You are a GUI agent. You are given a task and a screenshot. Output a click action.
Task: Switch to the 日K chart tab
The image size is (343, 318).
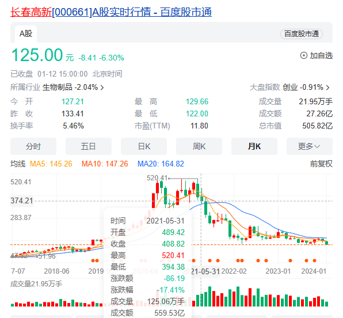tap(144, 146)
